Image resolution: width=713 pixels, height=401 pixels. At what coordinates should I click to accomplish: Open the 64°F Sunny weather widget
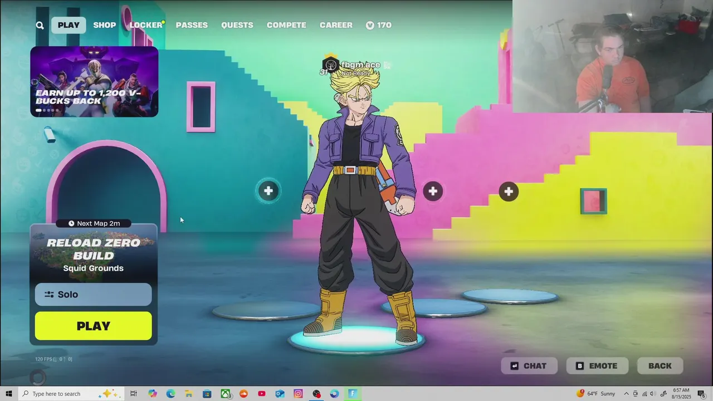(x=597, y=394)
